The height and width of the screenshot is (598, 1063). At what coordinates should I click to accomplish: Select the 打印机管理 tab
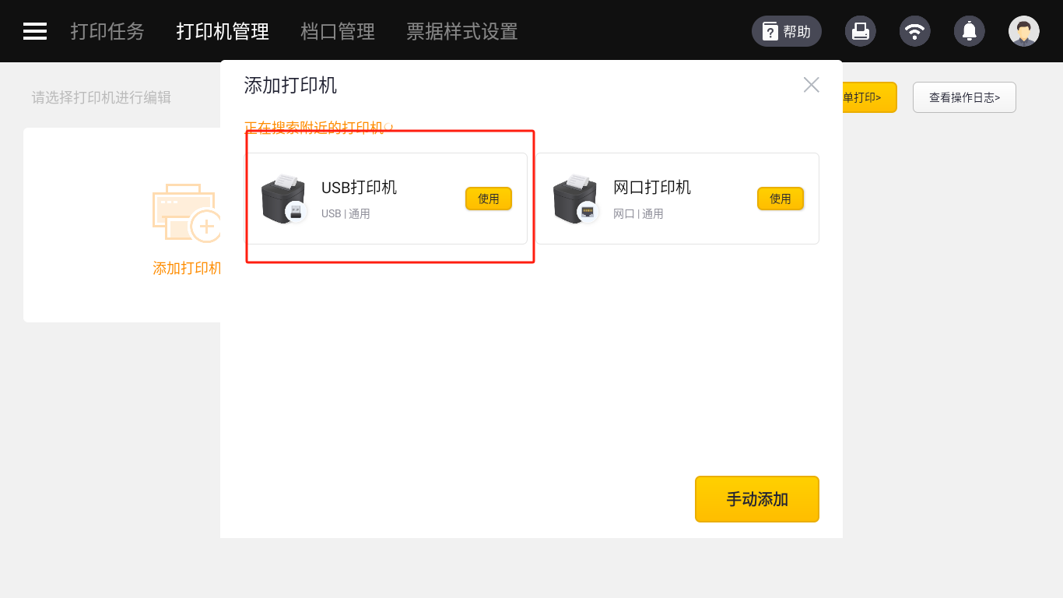point(223,31)
